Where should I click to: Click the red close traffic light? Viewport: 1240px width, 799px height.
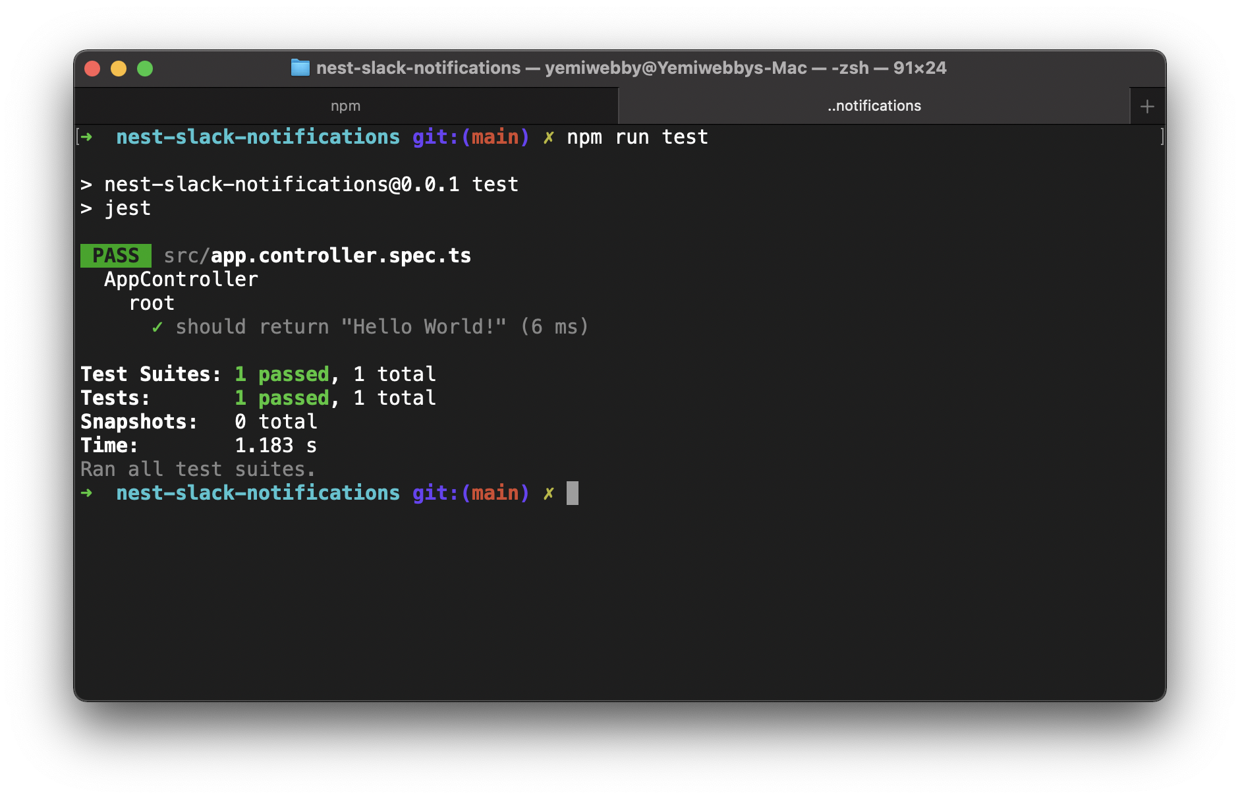(x=92, y=68)
